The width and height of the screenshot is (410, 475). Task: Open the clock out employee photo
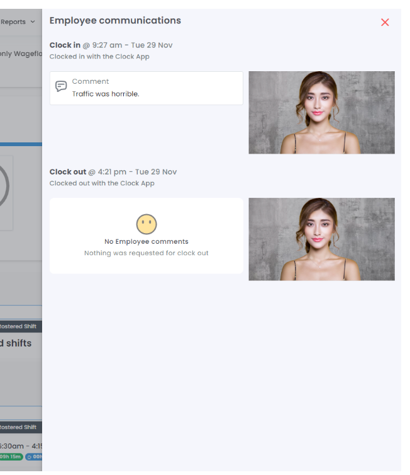pos(321,239)
